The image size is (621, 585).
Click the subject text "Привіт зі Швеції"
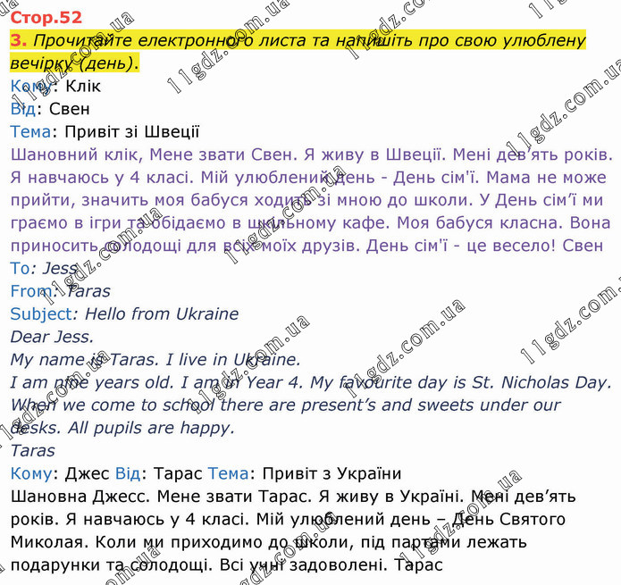pyautogui.click(x=132, y=132)
